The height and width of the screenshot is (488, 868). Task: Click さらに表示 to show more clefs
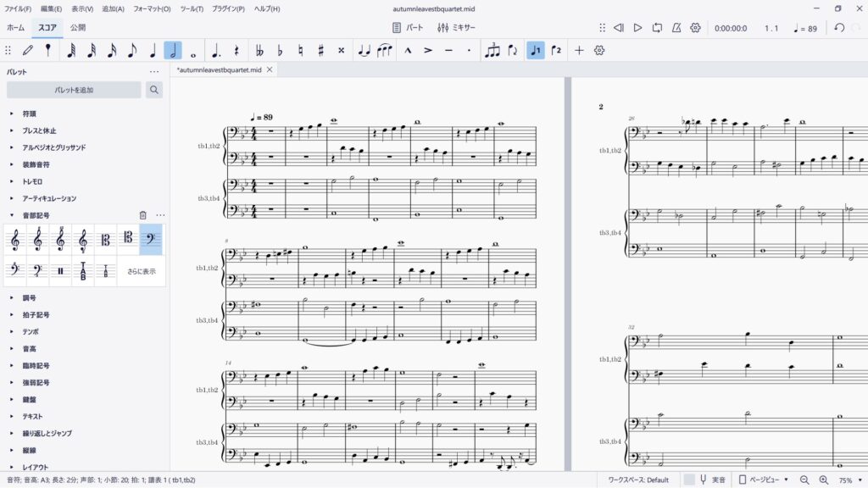click(141, 271)
